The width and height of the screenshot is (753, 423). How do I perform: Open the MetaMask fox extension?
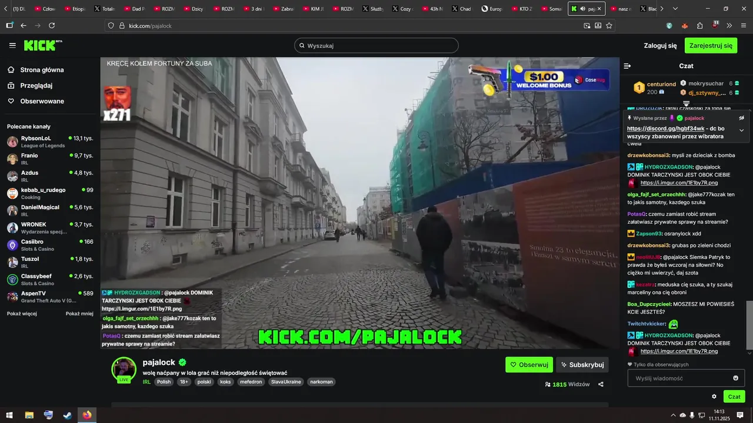pos(685,26)
